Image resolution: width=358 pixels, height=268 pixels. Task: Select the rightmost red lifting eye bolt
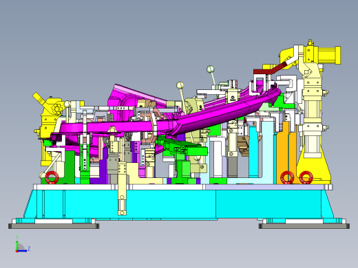coord(306,177)
